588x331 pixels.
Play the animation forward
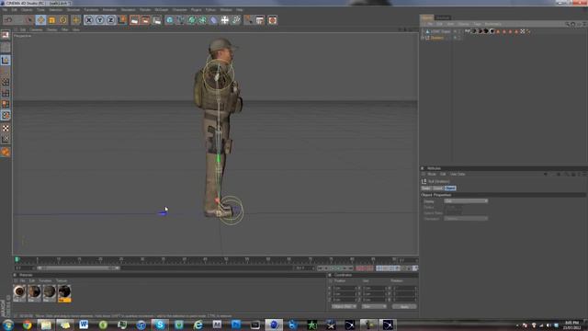click(x=338, y=268)
